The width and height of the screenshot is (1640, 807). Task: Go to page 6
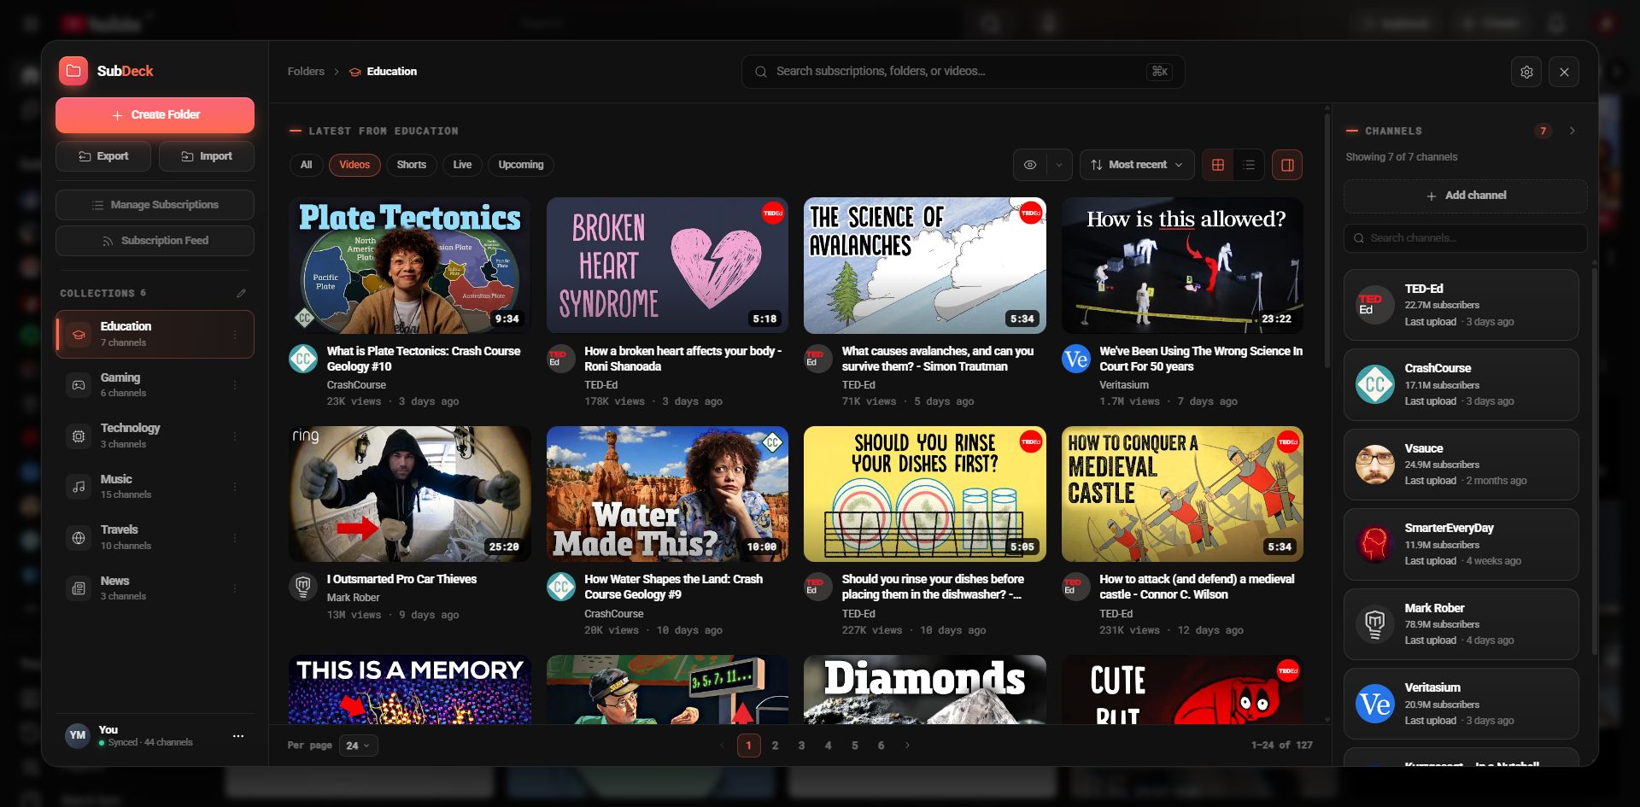pyautogui.click(x=881, y=746)
